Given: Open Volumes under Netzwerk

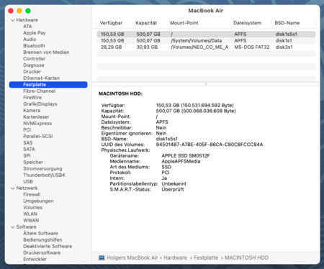Looking at the screenshot, I should click(32, 208).
